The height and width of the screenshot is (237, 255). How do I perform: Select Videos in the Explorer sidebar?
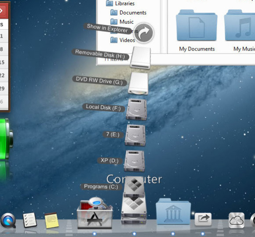[123, 40]
